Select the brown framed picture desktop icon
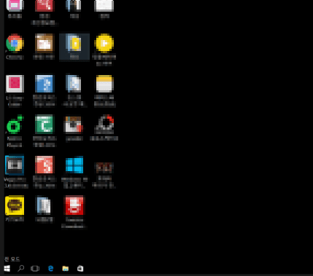313x276 pixels. click(x=45, y=43)
